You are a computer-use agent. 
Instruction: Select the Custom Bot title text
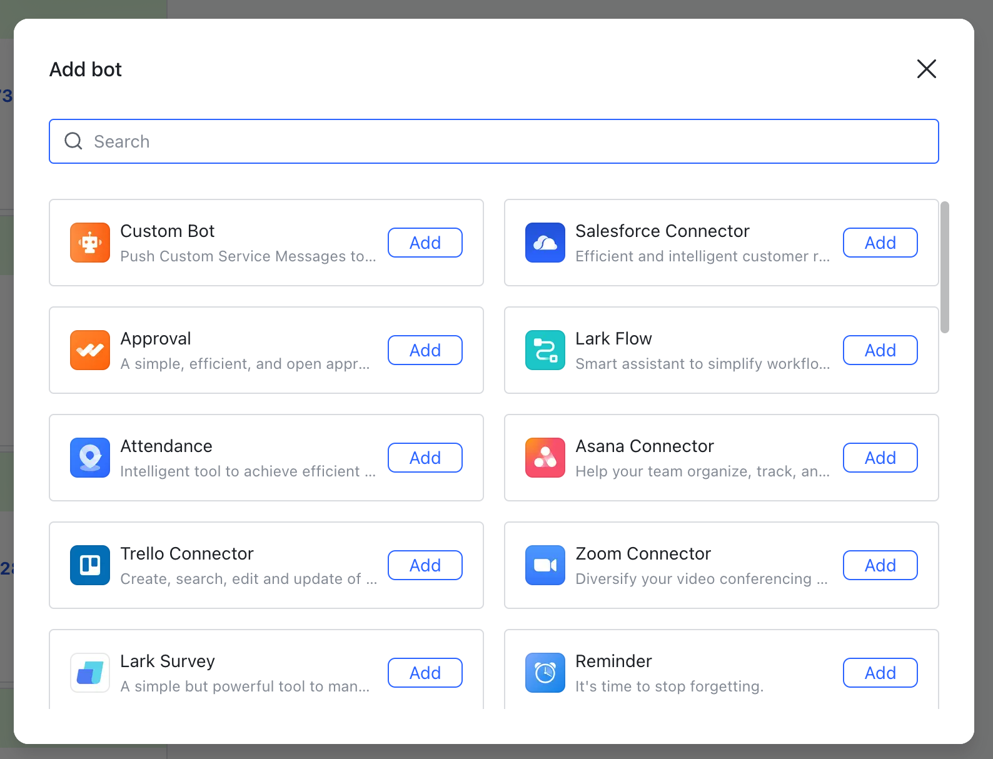click(x=167, y=231)
